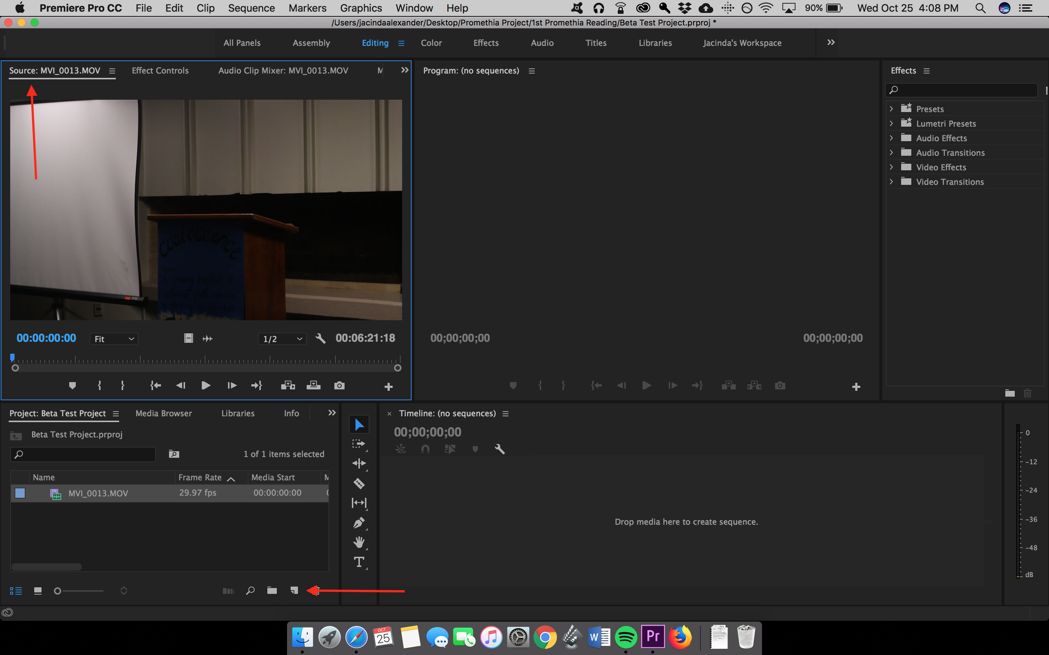Switch to the Color workspace
This screenshot has height=655, width=1049.
[431, 43]
